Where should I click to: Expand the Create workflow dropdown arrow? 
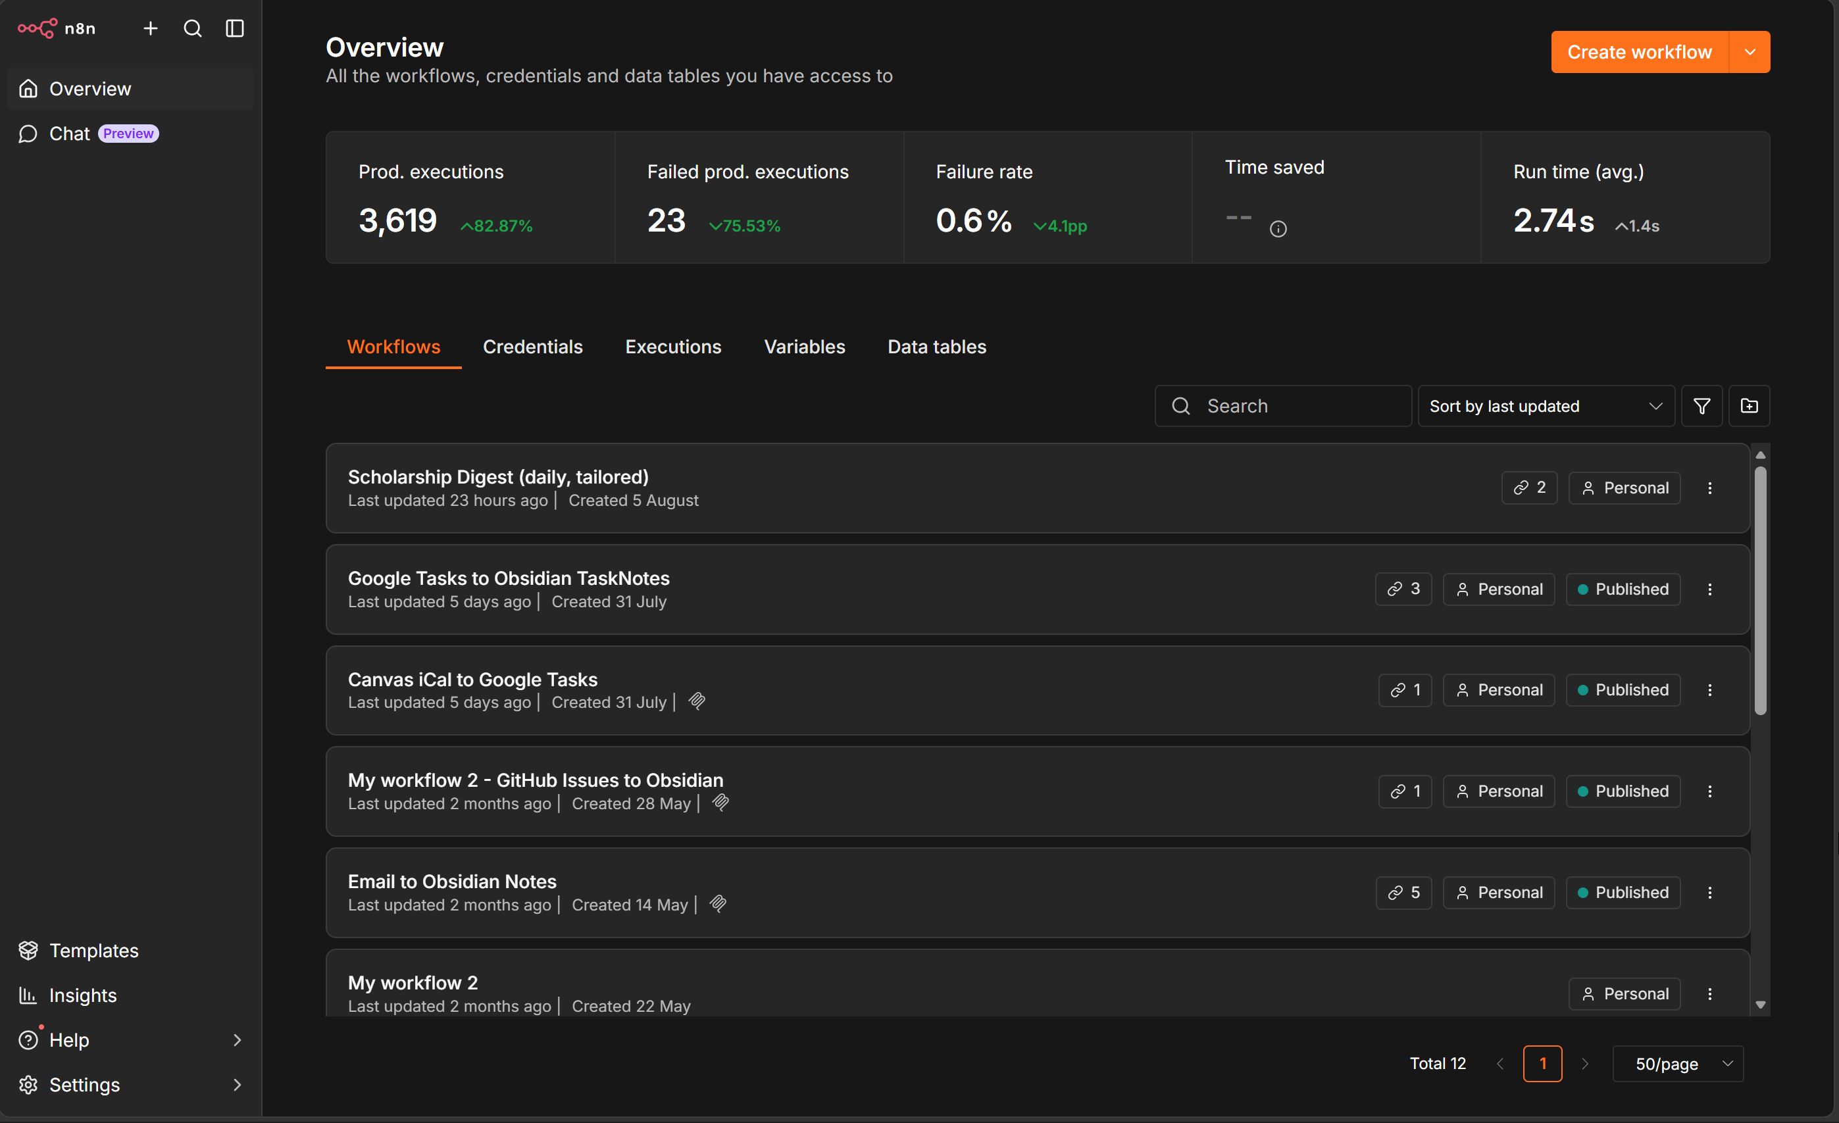coord(1750,52)
